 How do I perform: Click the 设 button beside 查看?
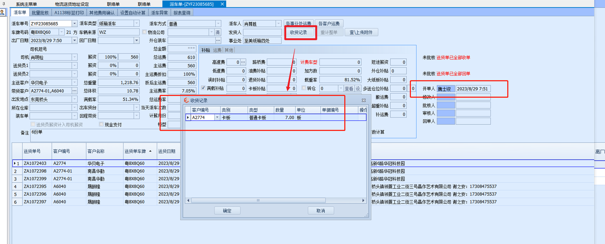coord(358,89)
